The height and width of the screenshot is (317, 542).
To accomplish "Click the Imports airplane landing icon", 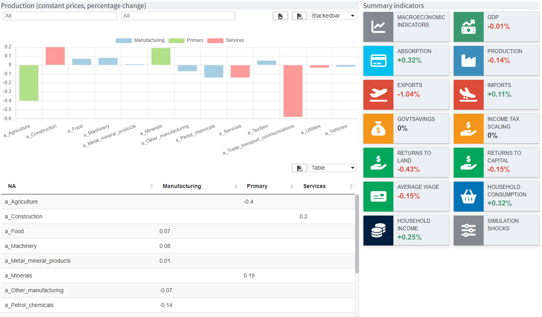I will point(468,95).
